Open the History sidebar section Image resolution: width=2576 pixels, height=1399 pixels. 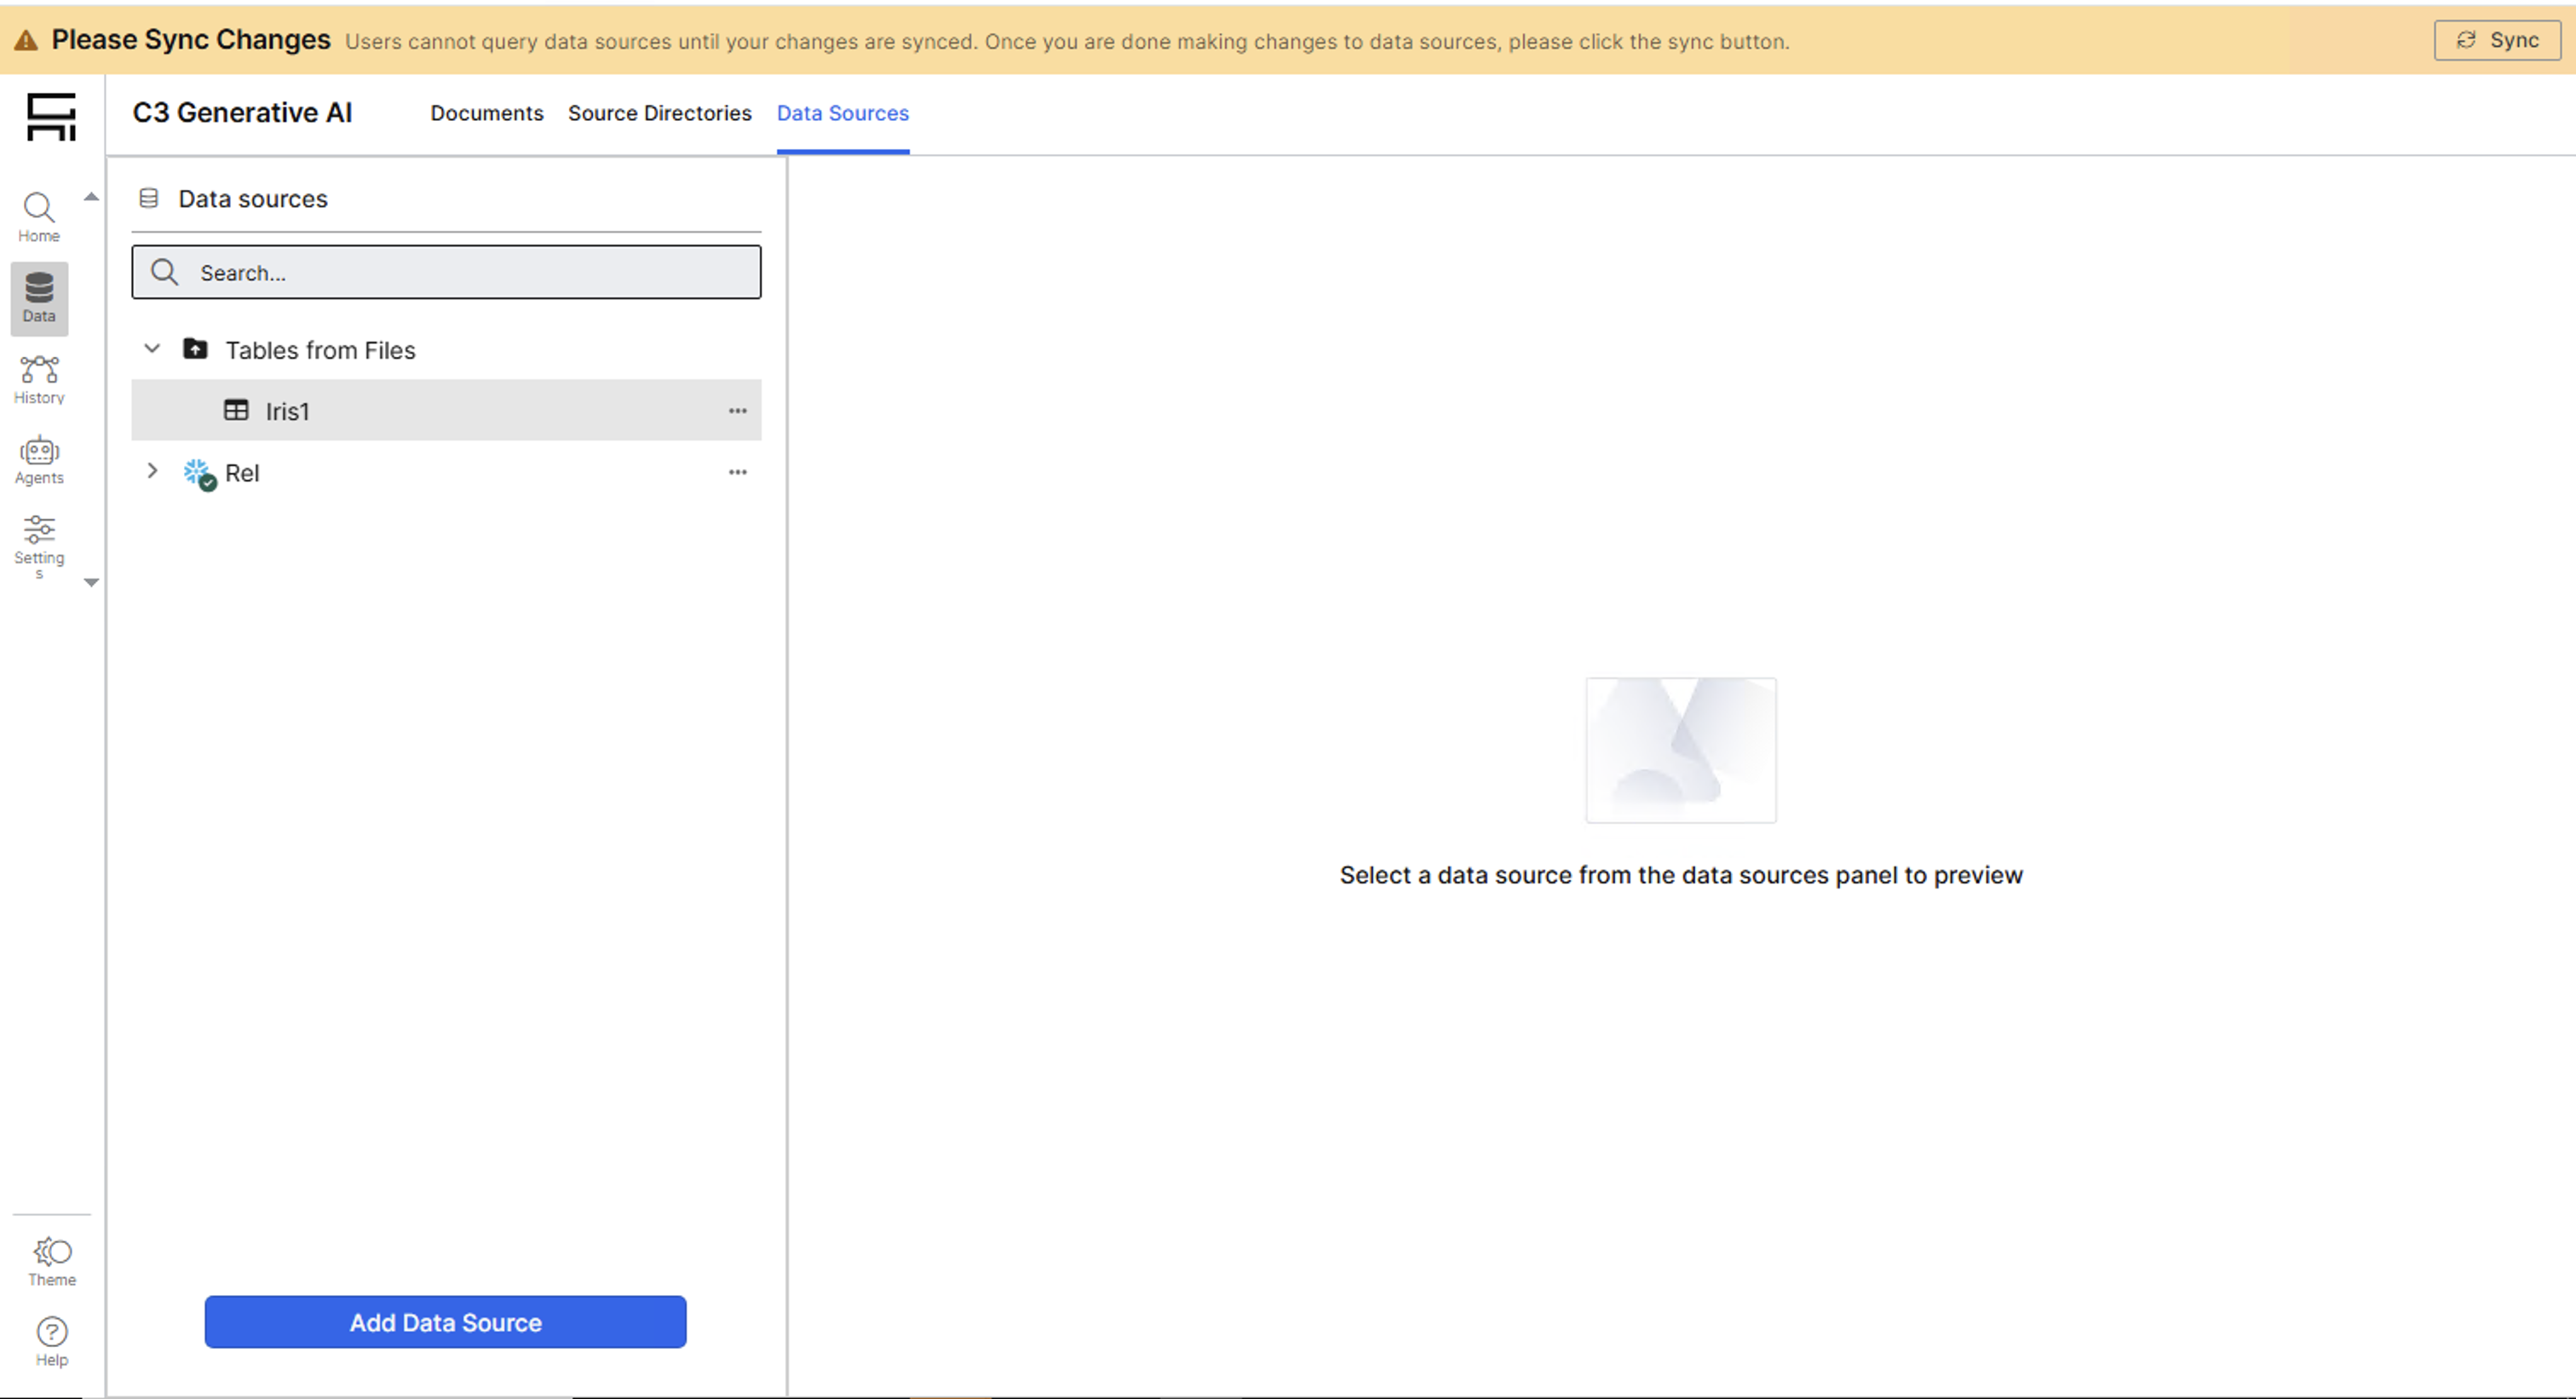tap(39, 379)
